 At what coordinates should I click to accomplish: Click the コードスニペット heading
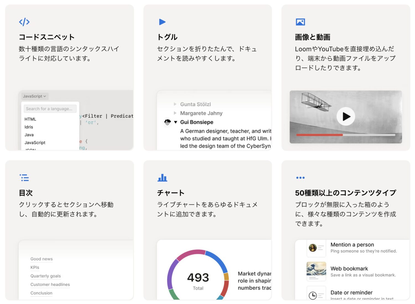click(47, 37)
